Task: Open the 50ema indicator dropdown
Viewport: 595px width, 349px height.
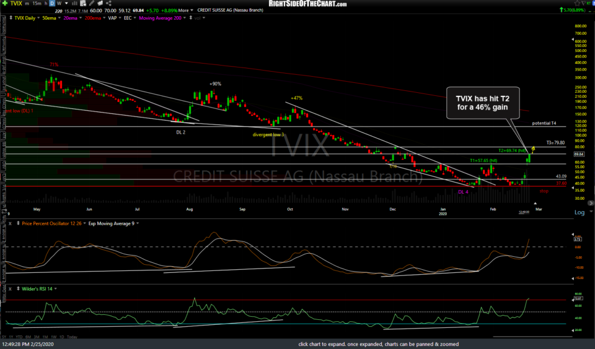Action: click(x=59, y=18)
